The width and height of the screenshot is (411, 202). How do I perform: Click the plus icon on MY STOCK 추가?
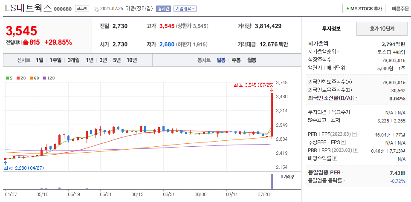click(348, 9)
